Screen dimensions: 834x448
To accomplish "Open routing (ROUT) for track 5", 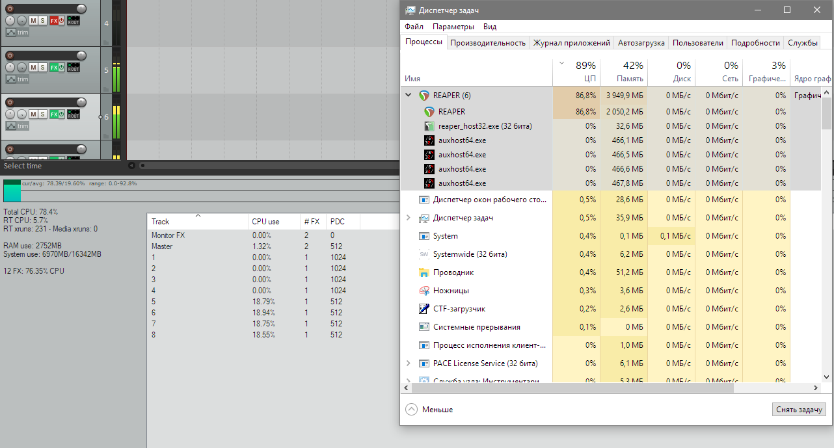I will [74, 68].
